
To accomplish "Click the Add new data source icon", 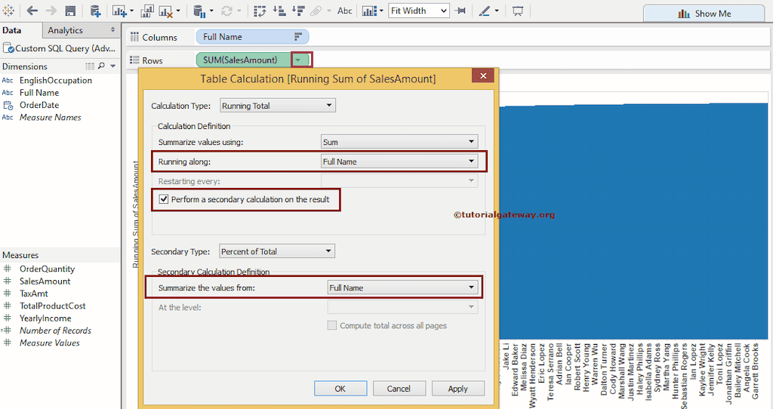I will tap(94, 11).
